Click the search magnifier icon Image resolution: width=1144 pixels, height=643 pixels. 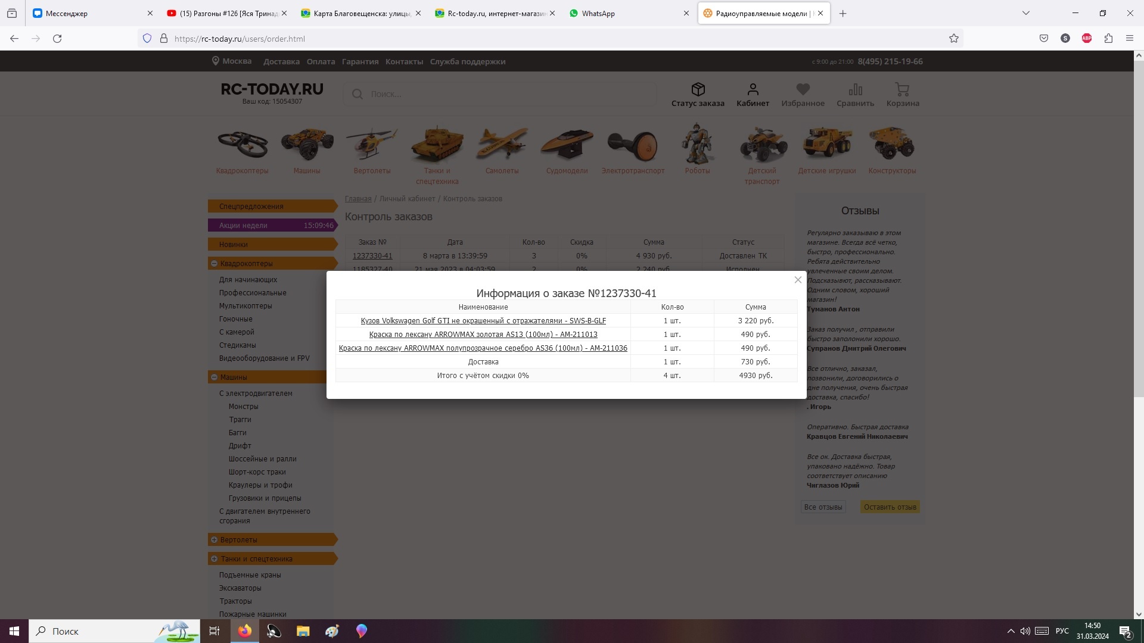point(357,94)
